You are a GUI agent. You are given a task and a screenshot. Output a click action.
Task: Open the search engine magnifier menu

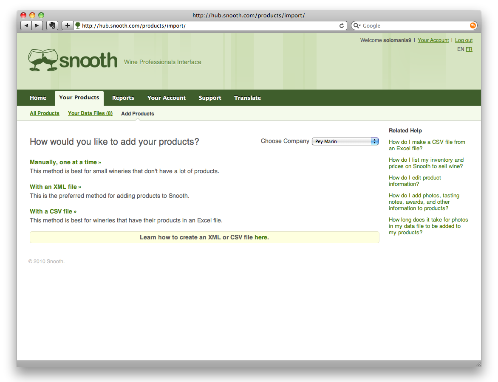point(357,25)
